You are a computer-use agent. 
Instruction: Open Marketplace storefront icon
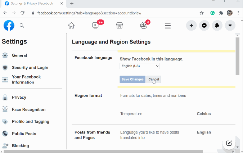click(x=120, y=26)
